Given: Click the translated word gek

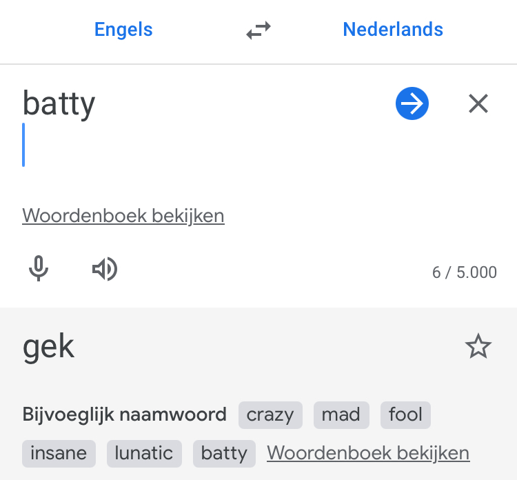Looking at the screenshot, I should (x=48, y=346).
